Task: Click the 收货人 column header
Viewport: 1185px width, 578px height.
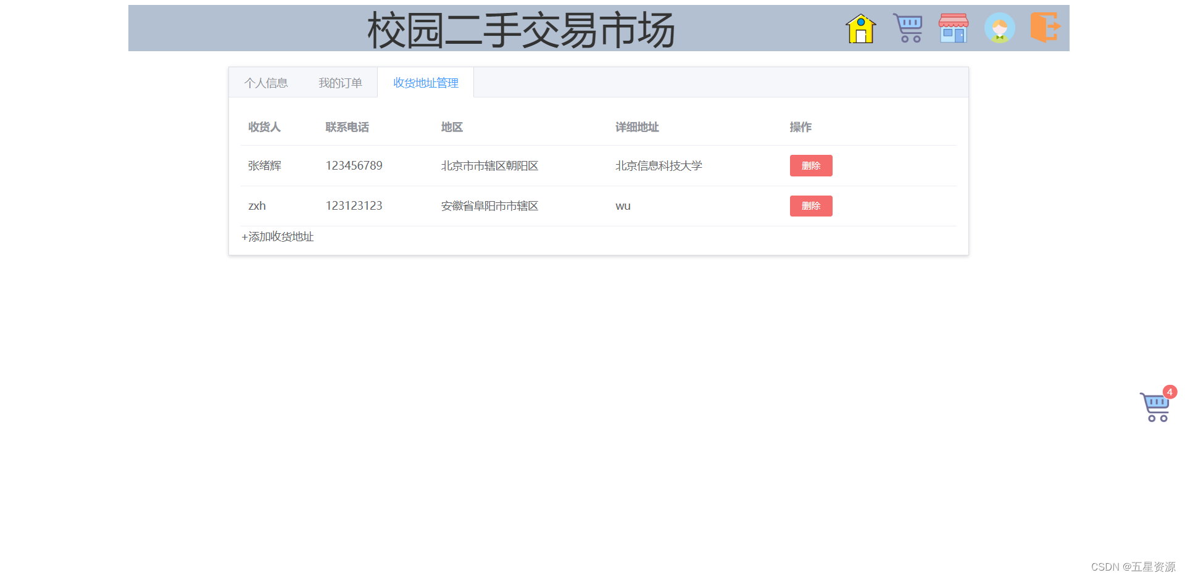Action: click(264, 127)
